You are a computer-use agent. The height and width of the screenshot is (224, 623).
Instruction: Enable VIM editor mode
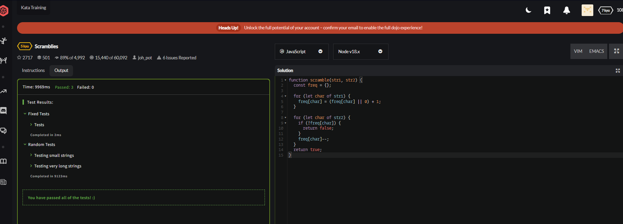[x=578, y=51]
